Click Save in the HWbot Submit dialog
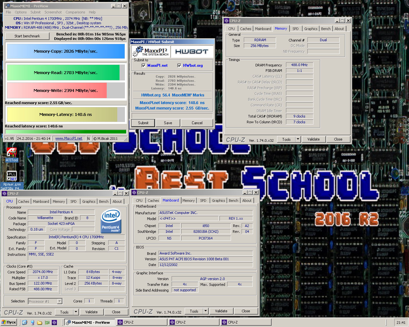This screenshot has height=327, width=409. (x=168, y=123)
